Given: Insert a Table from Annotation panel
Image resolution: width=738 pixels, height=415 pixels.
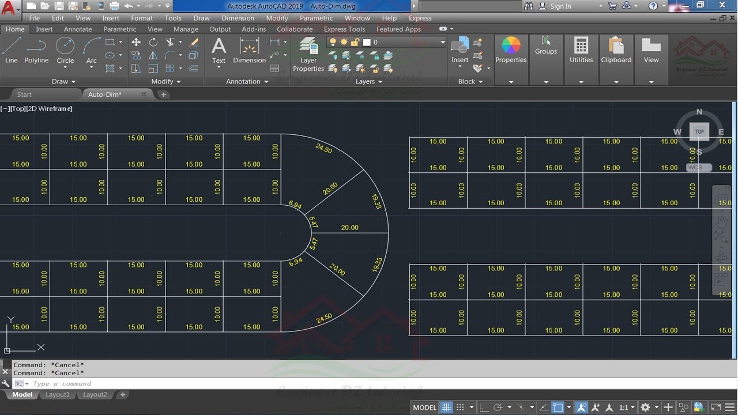Looking at the screenshot, I should tap(274, 68).
